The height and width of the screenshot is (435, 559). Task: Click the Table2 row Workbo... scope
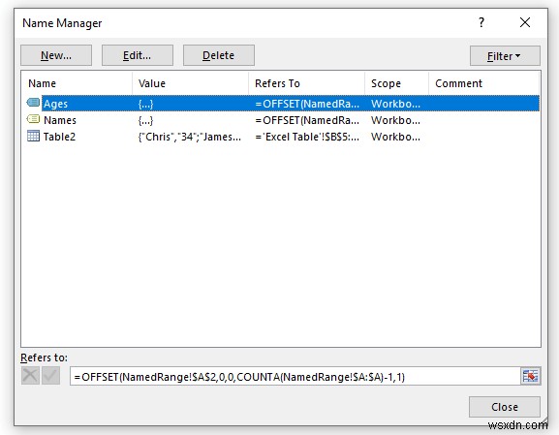(395, 137)
